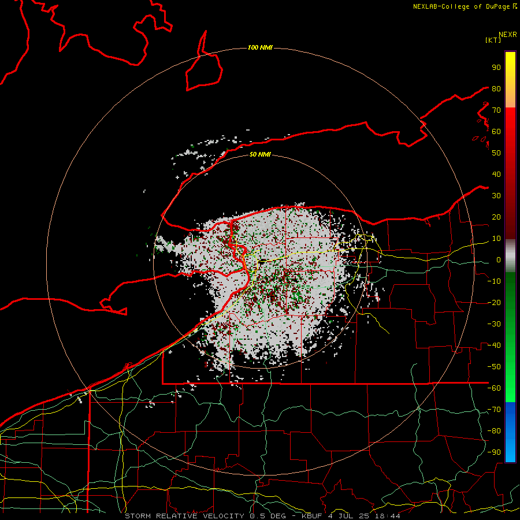The height and width of the screenshot is (520, 520).
Task: Click the 50 NMI range ring label
Action: [260, 154]
